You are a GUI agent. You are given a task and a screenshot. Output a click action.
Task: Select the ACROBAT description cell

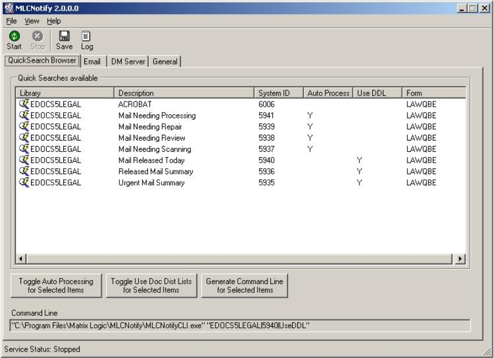tap(135, 104)
